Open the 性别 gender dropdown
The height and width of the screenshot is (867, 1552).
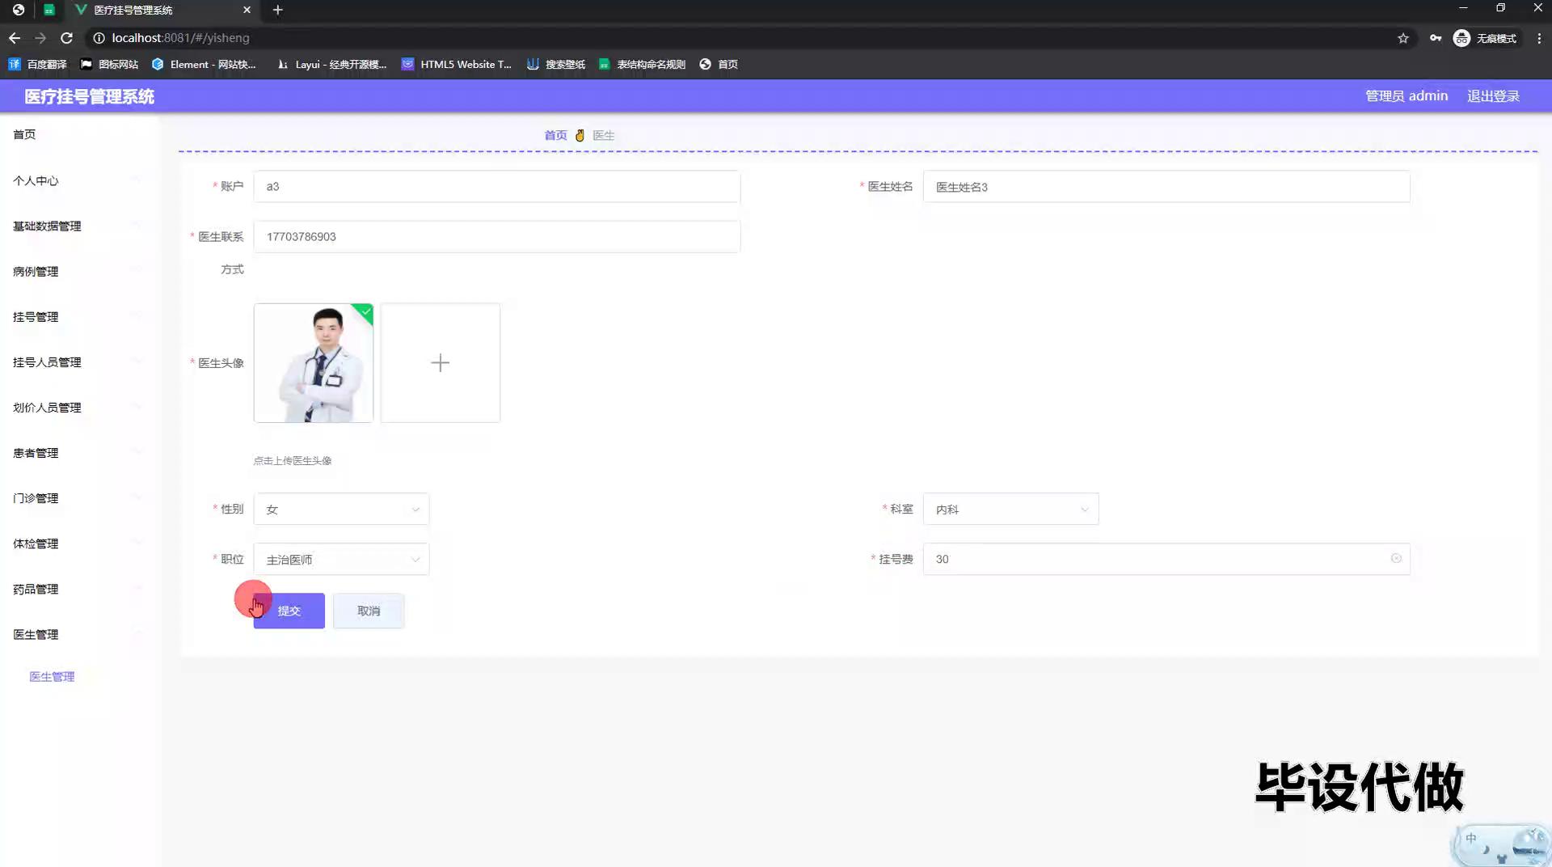tap(341, 510)
